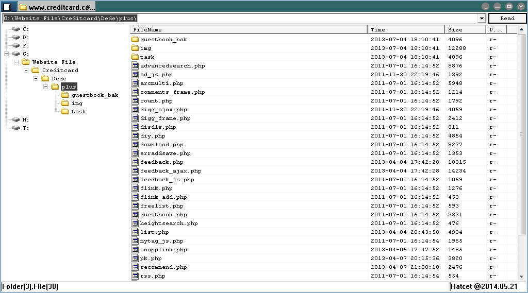The height and width of the screenshot is (293, 528).
Task: Select the onapplink.php file name
Action: 163,250
